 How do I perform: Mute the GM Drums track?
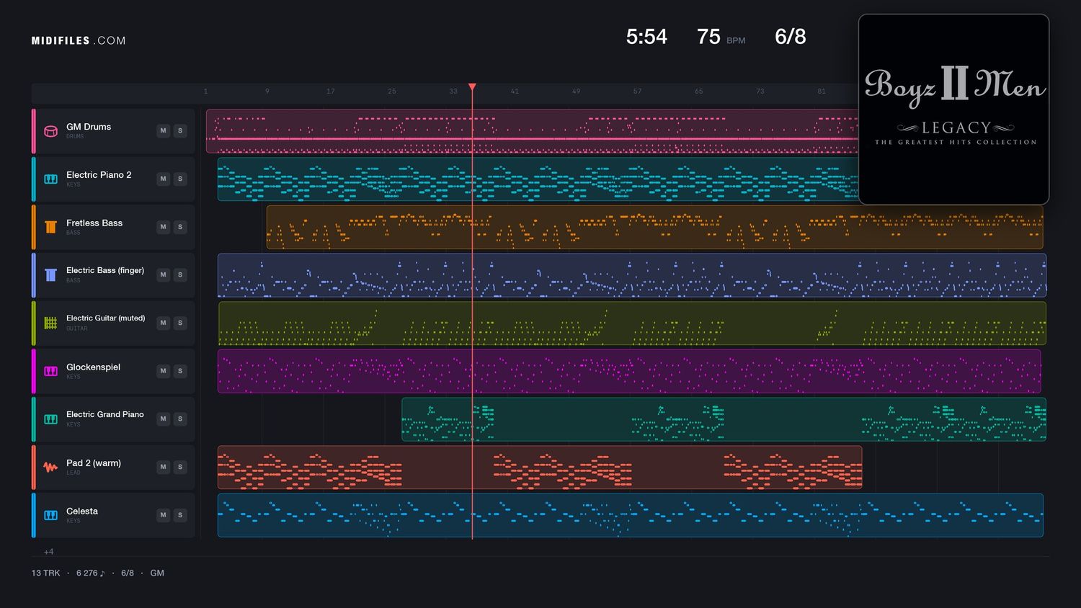tap(163, 130)
